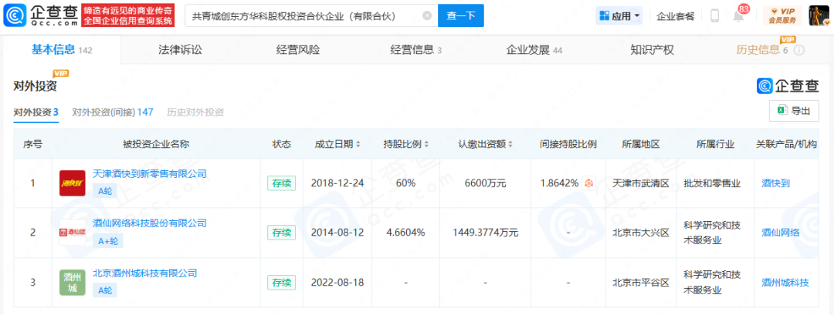The height and width of the screenshot is (315, 834).
Task: Click the date 2022-08-18
Action: click(x=337, y=282)
